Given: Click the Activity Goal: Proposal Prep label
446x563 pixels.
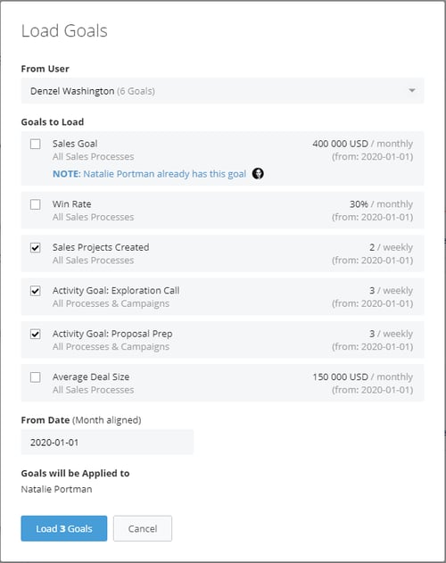Looking at the screenshot, I should point(112,334).
